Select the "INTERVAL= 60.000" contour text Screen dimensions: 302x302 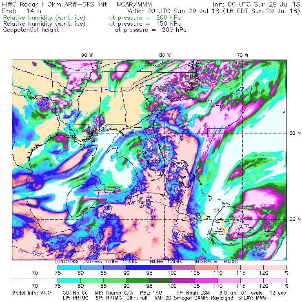pos(217,262)
